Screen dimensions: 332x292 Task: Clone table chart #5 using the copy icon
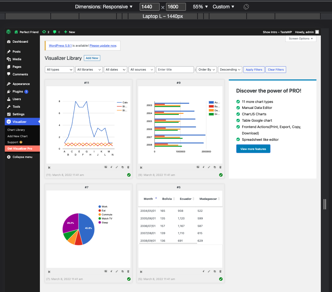pyautogui.click(x=215, y=271)
